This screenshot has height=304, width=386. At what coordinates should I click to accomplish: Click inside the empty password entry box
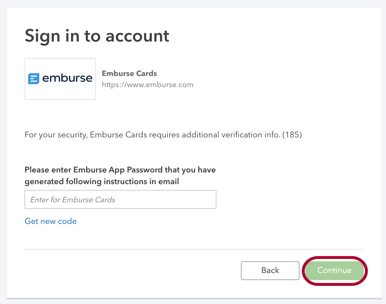point(120,199)
